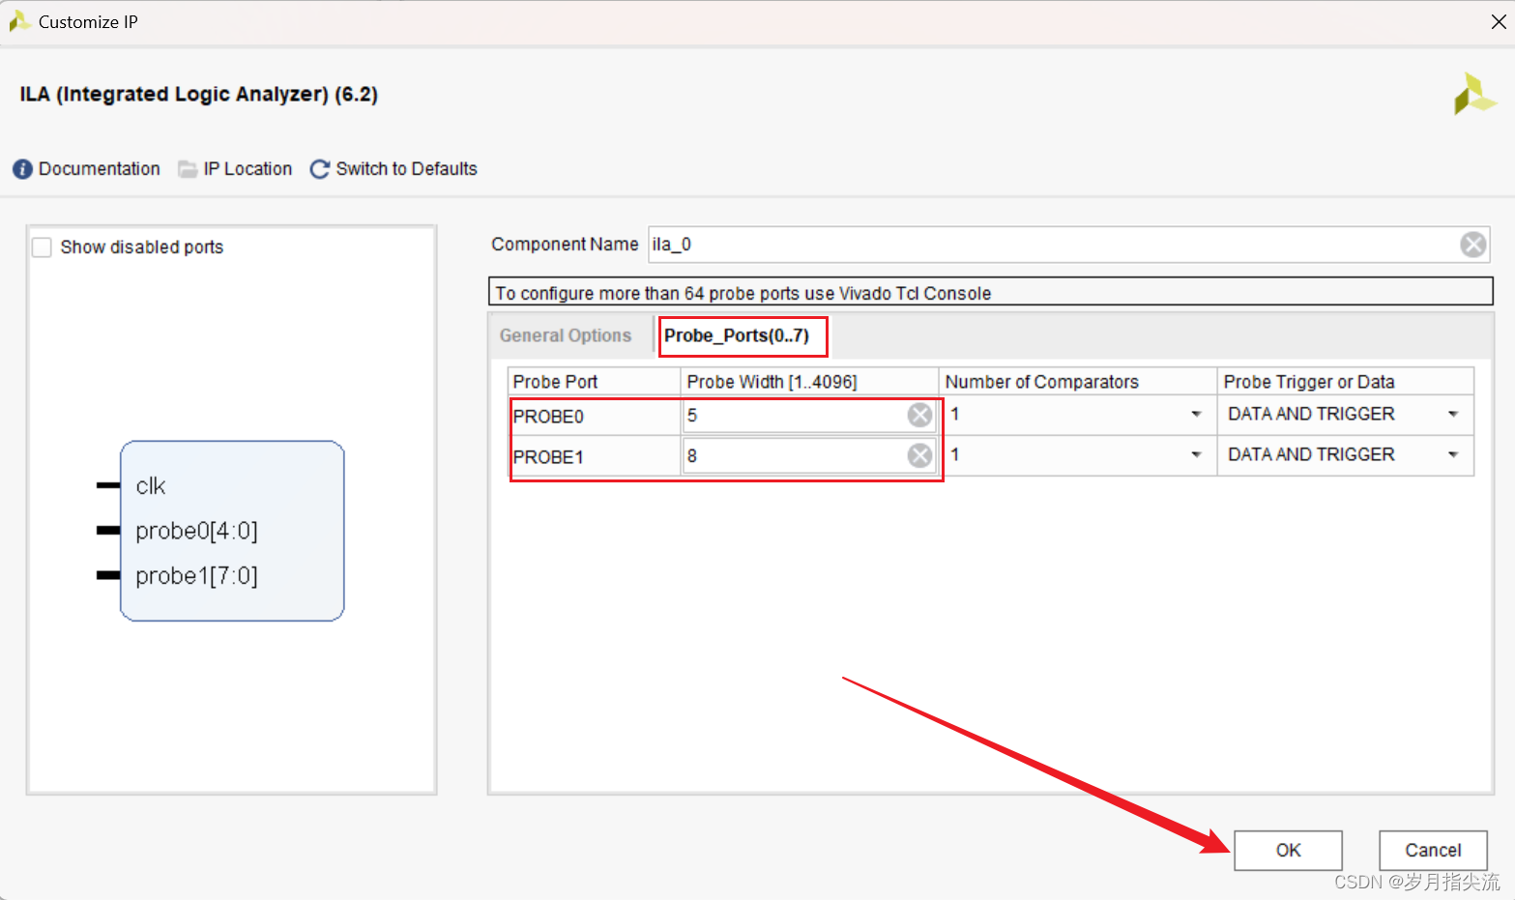Open the Documentation info icon
Viewport: 1515px width, 900px height.
22,169
